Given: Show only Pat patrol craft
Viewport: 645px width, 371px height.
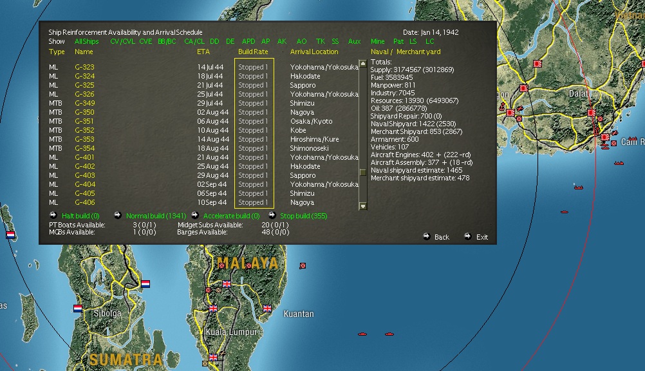Looking at the screenshot, I should [398, 42].
